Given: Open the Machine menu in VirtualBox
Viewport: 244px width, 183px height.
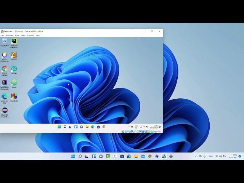Looking at the screenshot, I should tap(9, 35).
